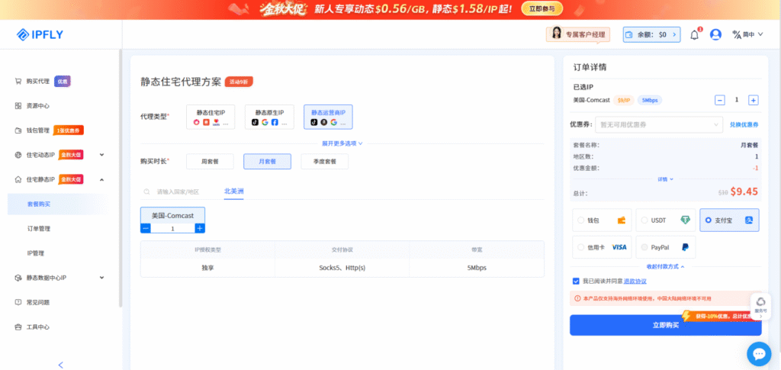Select 信用卡 VISA payment method

point(602,247)
